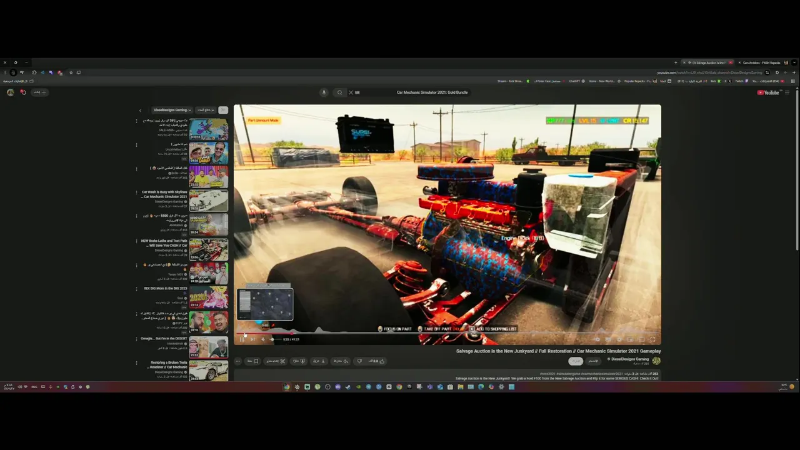
Task: Go to the YouTube home logo
Action: [x=769, y=92]
